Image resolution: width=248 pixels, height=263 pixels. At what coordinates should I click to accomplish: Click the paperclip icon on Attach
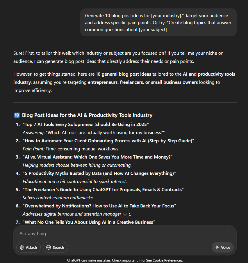tap(22, 247)
